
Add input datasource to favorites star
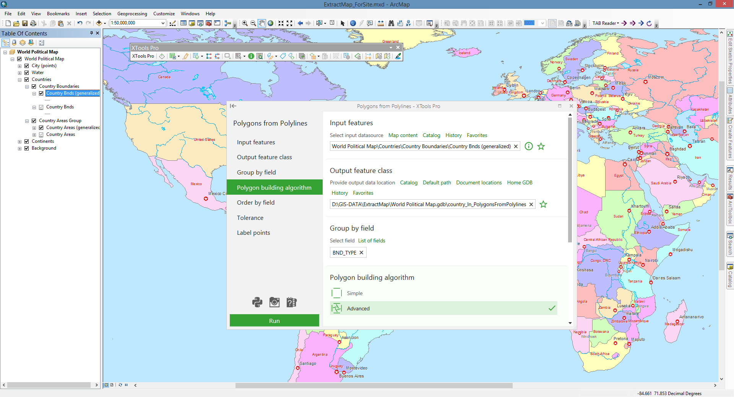pos(541,146)
